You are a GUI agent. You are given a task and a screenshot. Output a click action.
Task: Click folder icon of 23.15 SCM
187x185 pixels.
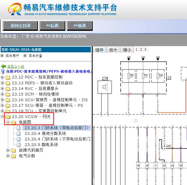(x=8, y=94)
